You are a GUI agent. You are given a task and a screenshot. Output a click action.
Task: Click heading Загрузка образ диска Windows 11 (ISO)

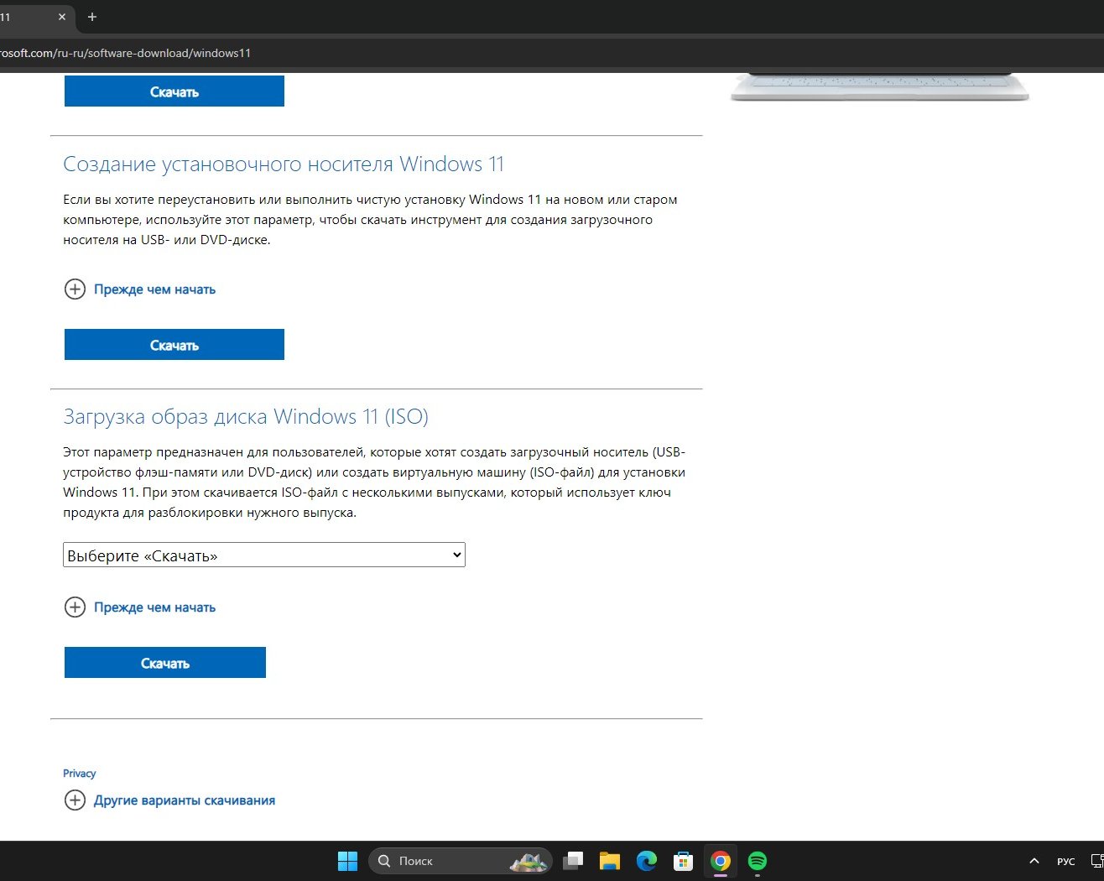point(246,417)
